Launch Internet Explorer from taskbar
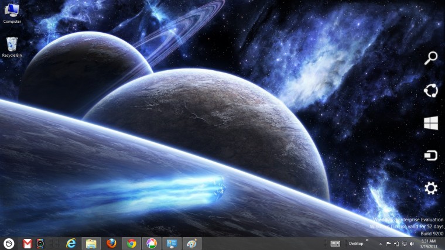Screen dimensions: 445x250 [x=71, y=244]
